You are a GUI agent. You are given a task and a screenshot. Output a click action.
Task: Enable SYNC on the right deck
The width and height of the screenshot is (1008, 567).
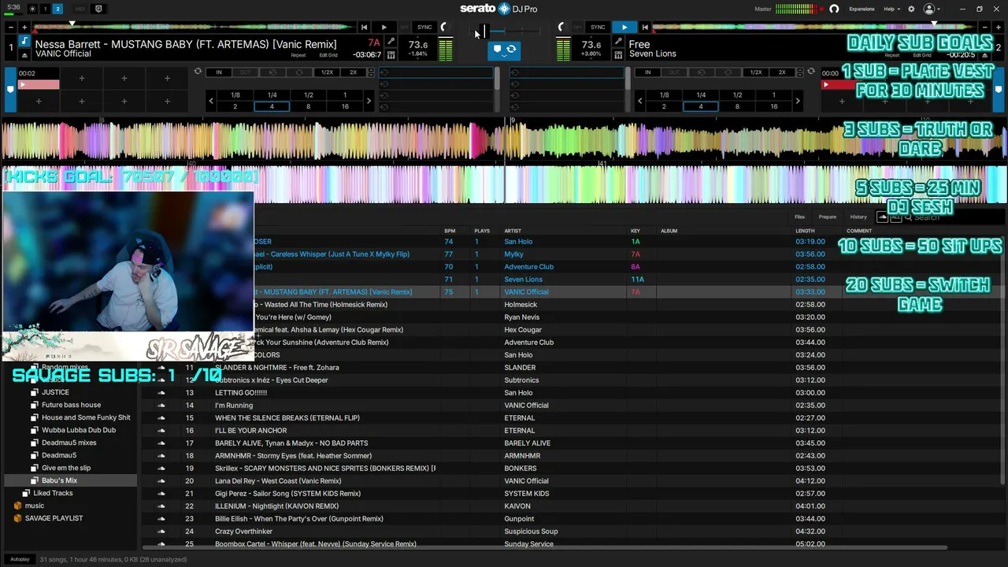pyautogui.click(x=598, y=28)
